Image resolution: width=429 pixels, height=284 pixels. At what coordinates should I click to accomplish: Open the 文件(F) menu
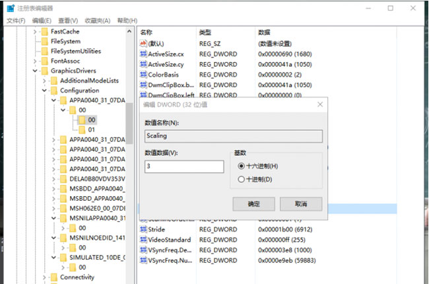[16, 20]
